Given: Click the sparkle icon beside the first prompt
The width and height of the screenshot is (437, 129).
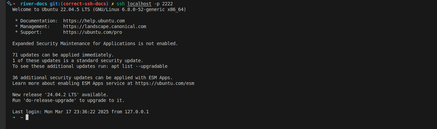Looking at the screenshot, I should [9, 3].
